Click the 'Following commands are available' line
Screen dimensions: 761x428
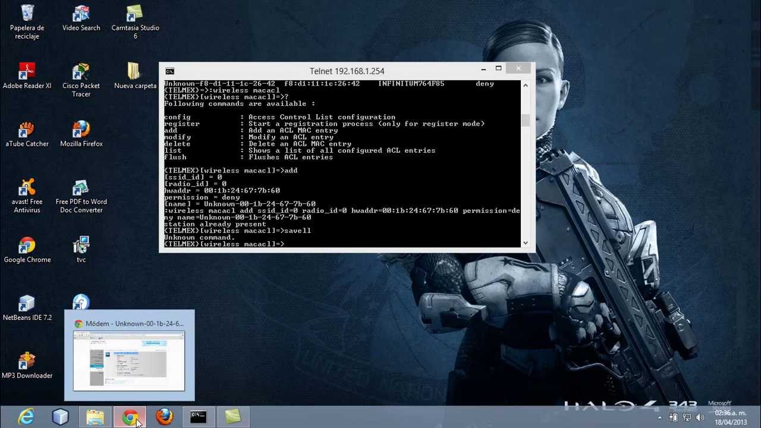(240, 103)
